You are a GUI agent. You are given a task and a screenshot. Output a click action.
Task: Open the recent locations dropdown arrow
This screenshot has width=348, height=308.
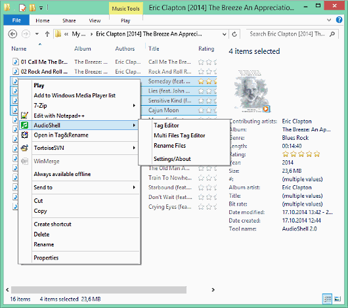point(37,34)
